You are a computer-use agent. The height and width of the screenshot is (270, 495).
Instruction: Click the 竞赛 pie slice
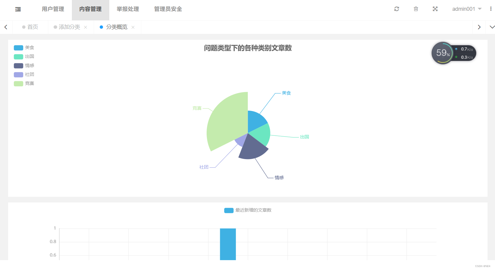tap(228, 121)
